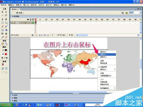Click Black and White default colors
The height and width of the screenshot is (107, 143).
[x=3, y=58]
